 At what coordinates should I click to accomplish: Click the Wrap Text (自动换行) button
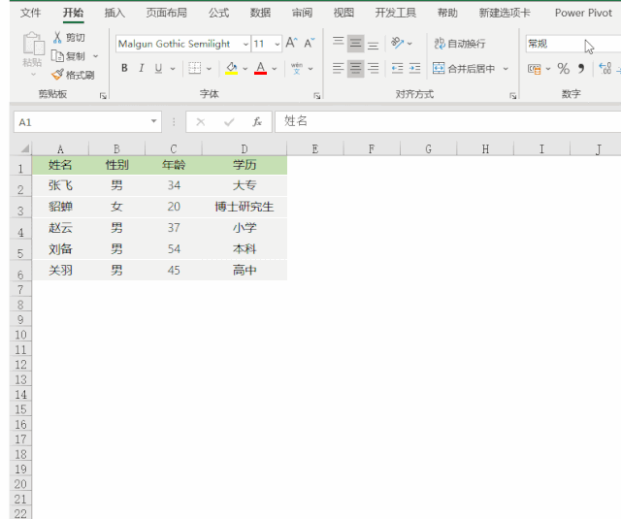point(460,43)
